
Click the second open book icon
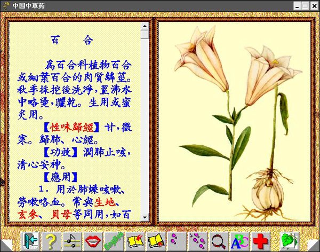[x=155, y=241]
